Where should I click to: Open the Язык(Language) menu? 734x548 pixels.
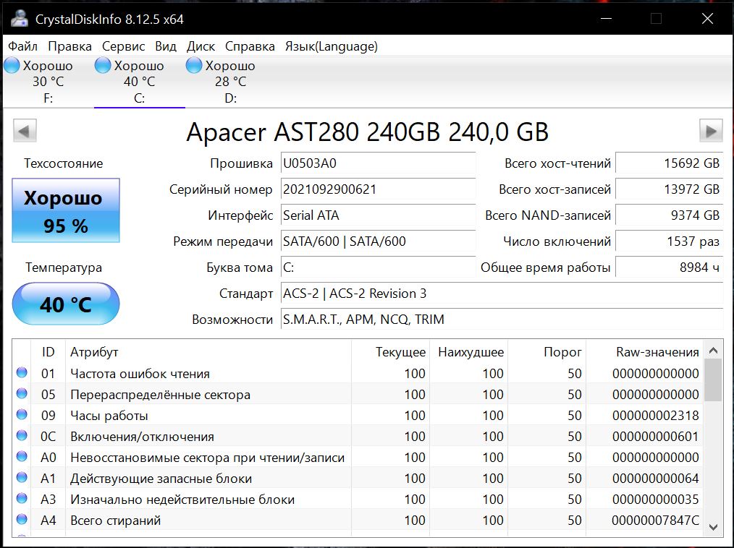click(x=332, y=46)
